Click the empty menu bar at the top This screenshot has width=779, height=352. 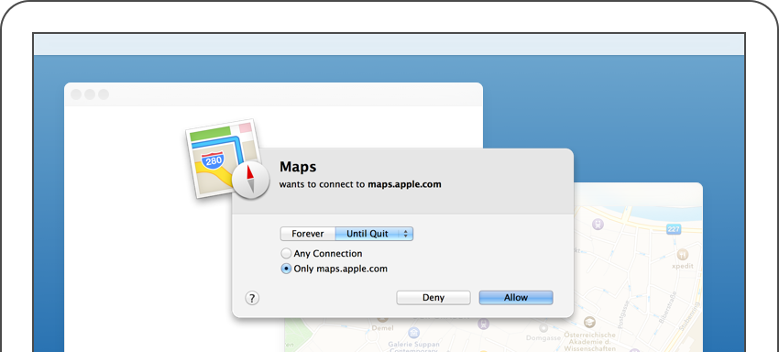click(x=389, y=44)
